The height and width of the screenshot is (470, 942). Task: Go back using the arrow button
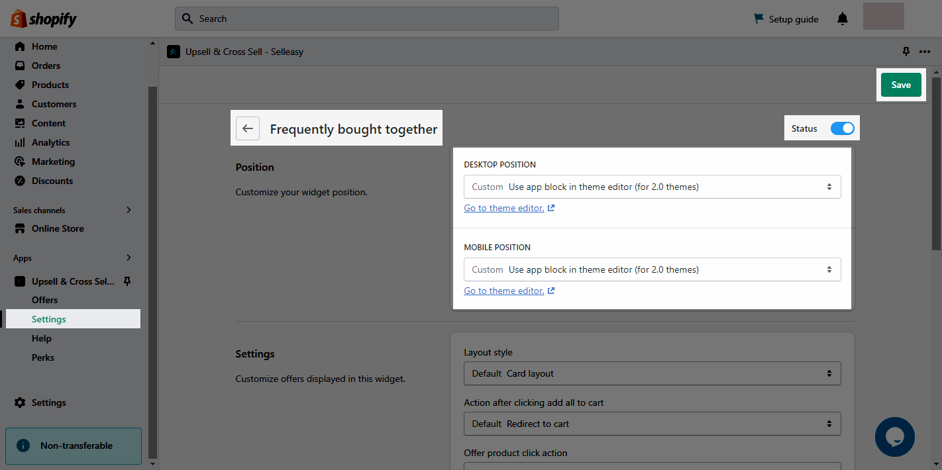(248, 128)
